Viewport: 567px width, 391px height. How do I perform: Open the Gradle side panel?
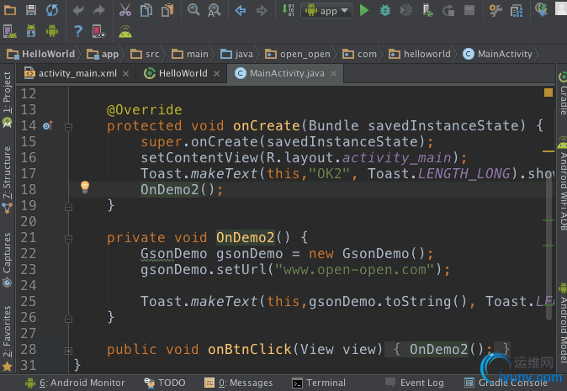(x=562, y=93)
